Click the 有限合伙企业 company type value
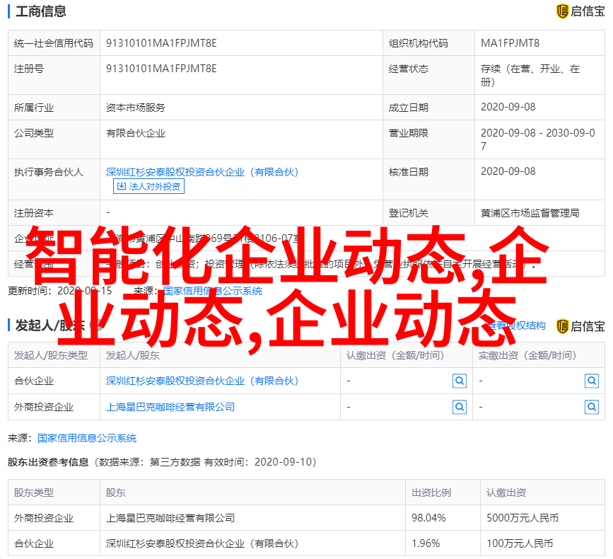Viewport: 613px width, 559px height. (136, 133)
